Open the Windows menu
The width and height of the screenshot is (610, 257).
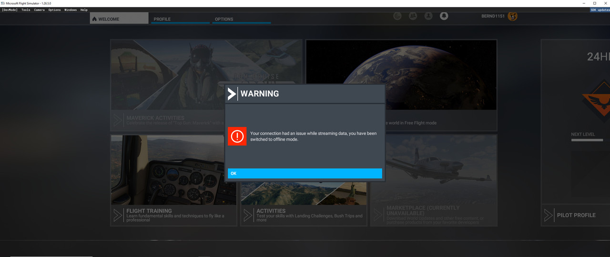coord(71,10)
